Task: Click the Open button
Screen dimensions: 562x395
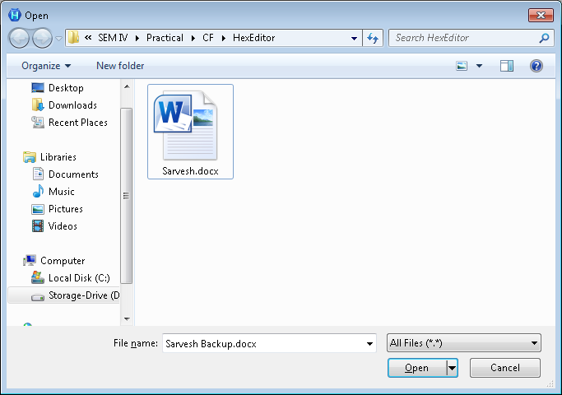Action: tap(416, 368)
